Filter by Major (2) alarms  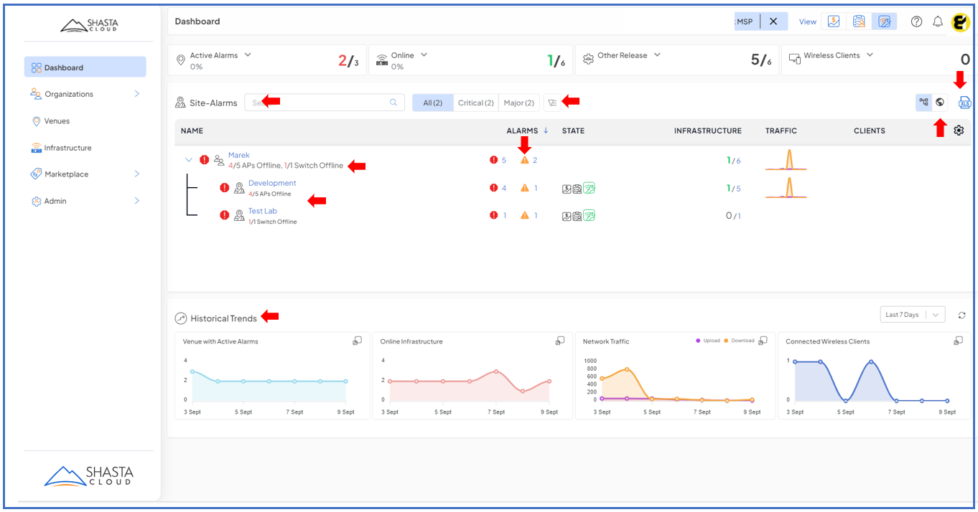pos(519,103)
